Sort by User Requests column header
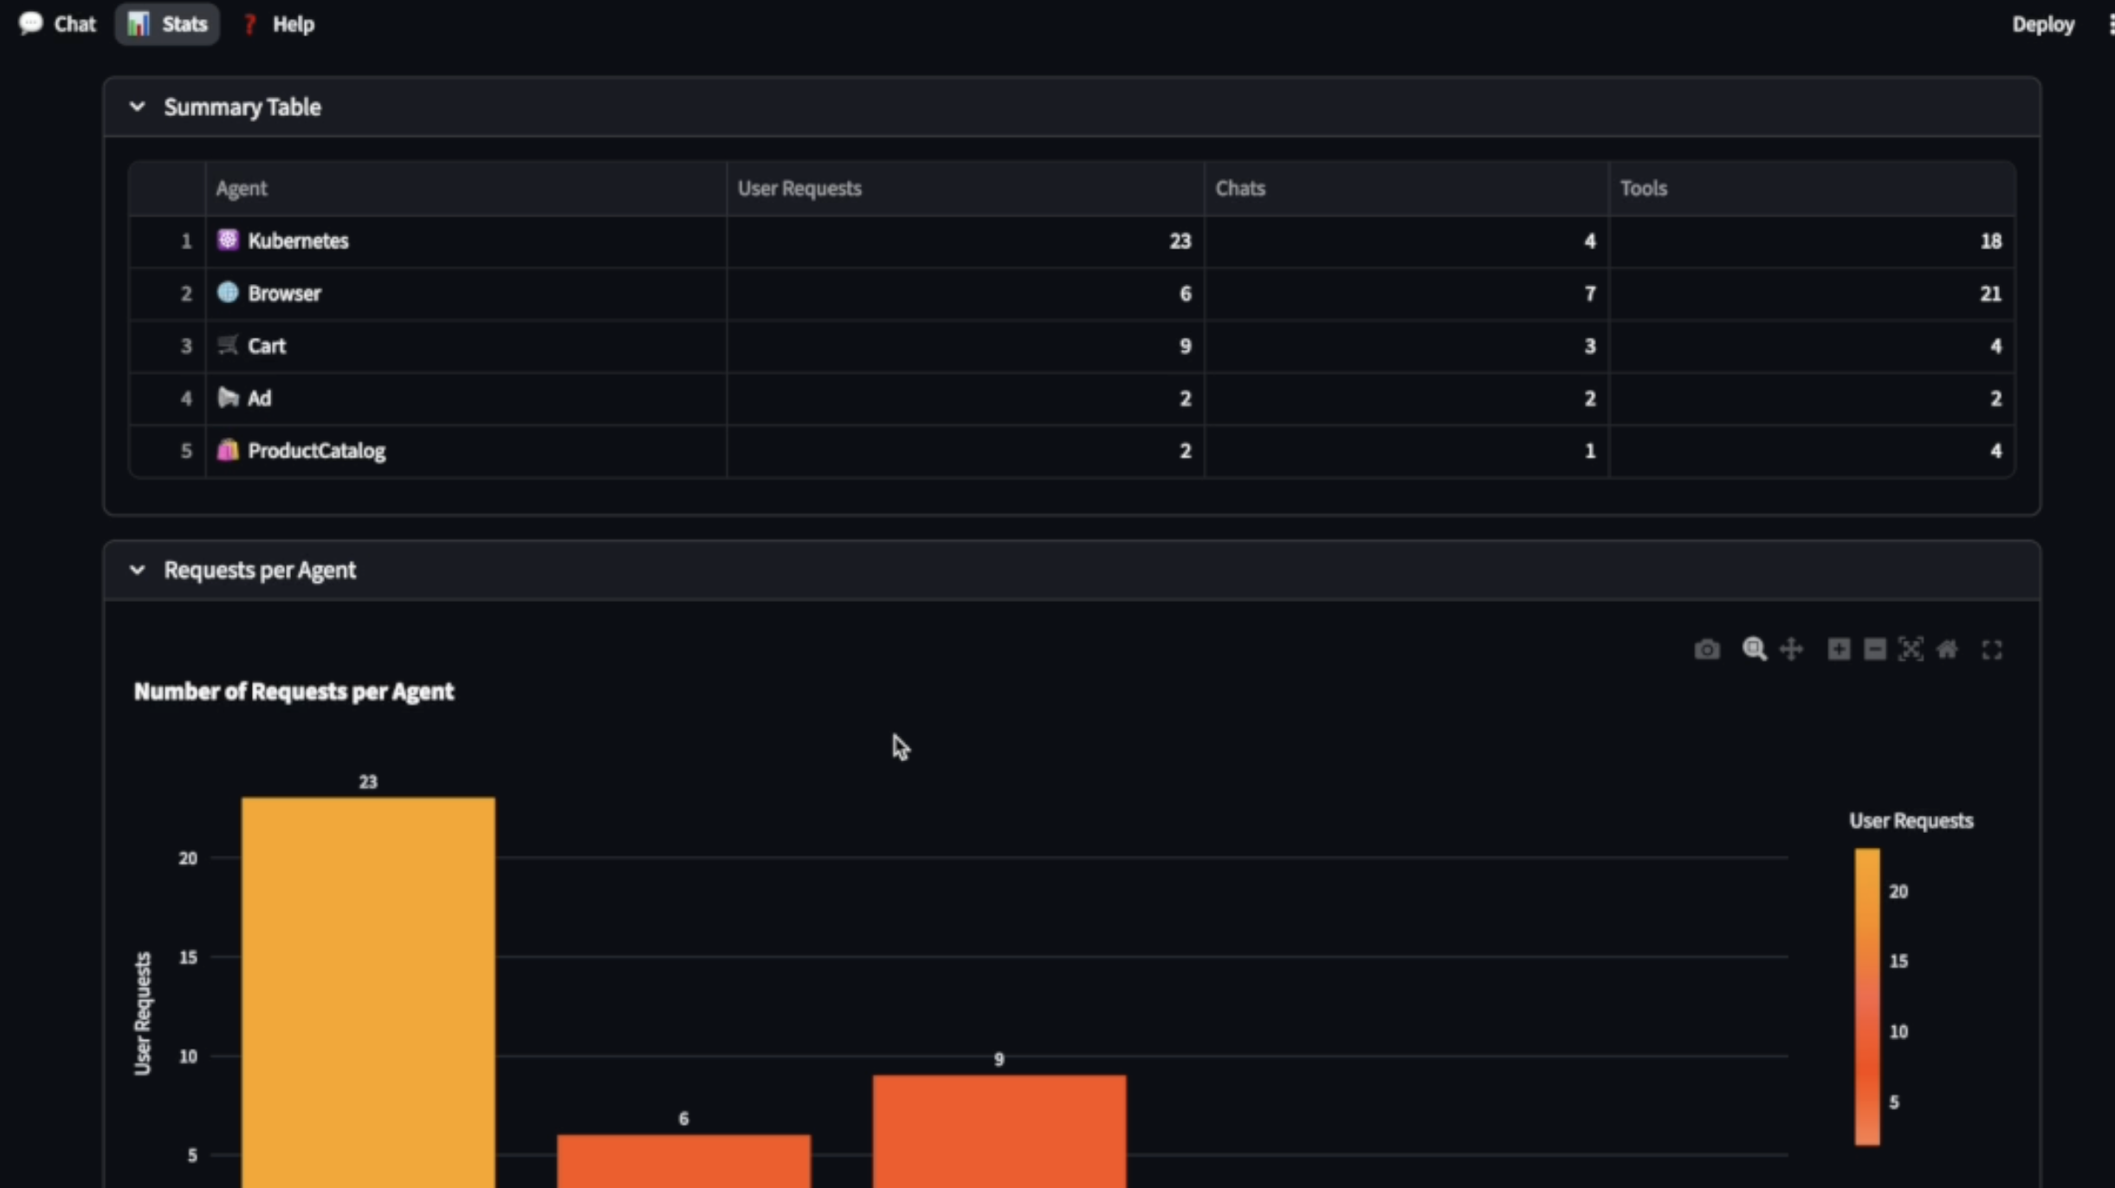The image size is (2115, 1188). (799, 188)
